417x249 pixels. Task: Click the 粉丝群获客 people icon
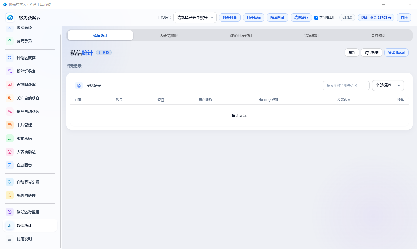[10, 71]
